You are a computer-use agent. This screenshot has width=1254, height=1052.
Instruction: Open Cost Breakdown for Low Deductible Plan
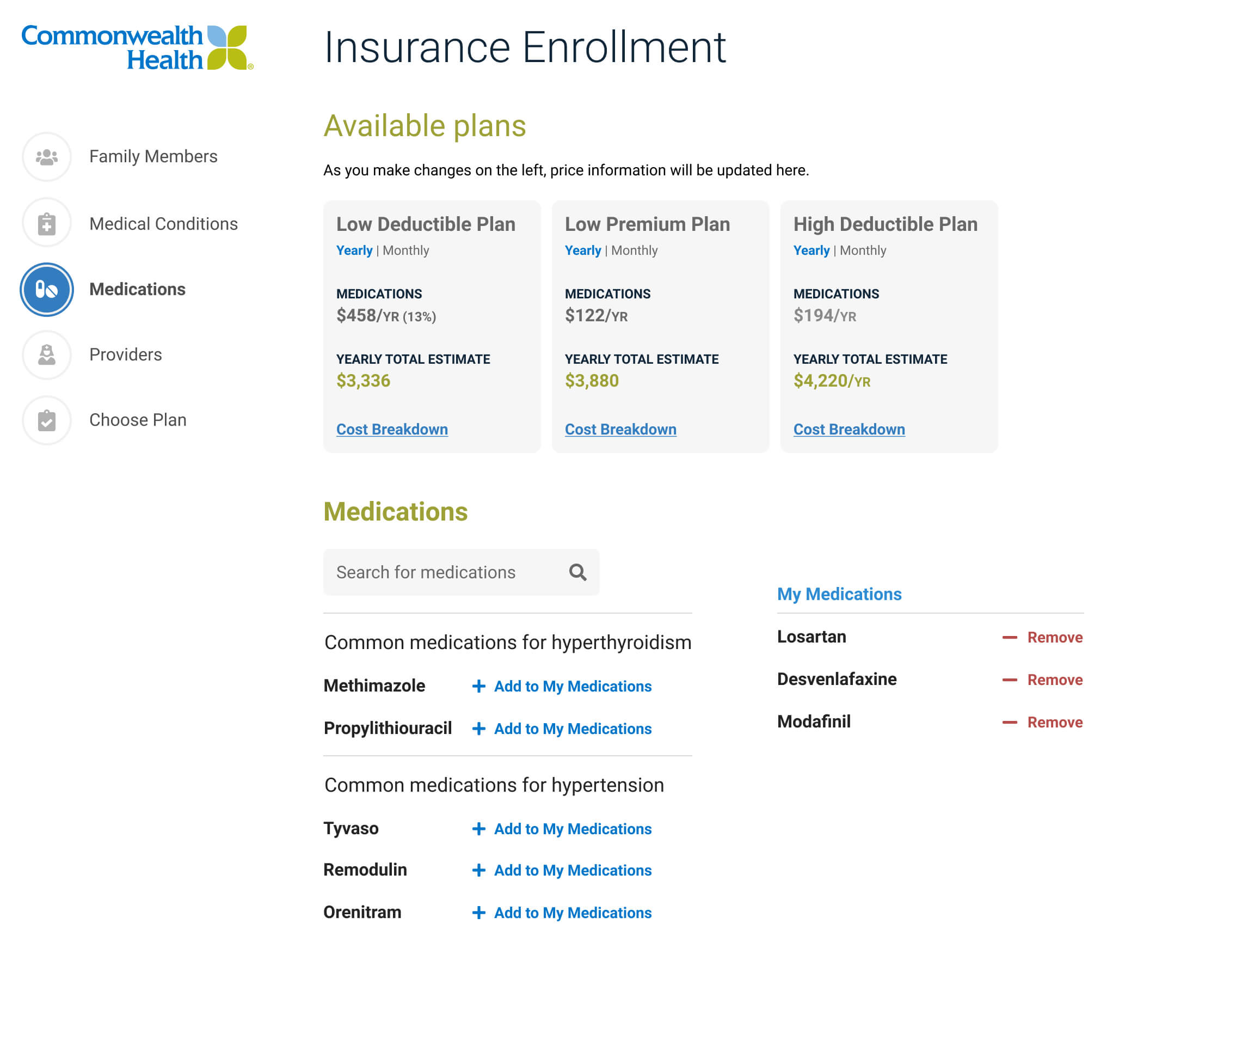392,430
